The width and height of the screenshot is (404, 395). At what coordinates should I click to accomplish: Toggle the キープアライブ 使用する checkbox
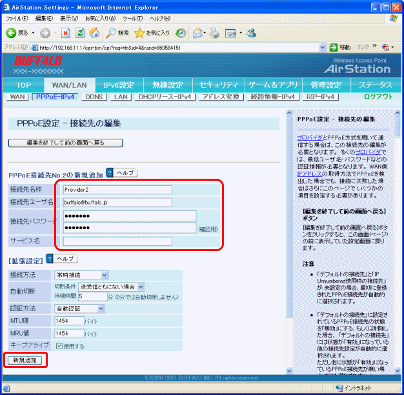[x=60, y=346]
